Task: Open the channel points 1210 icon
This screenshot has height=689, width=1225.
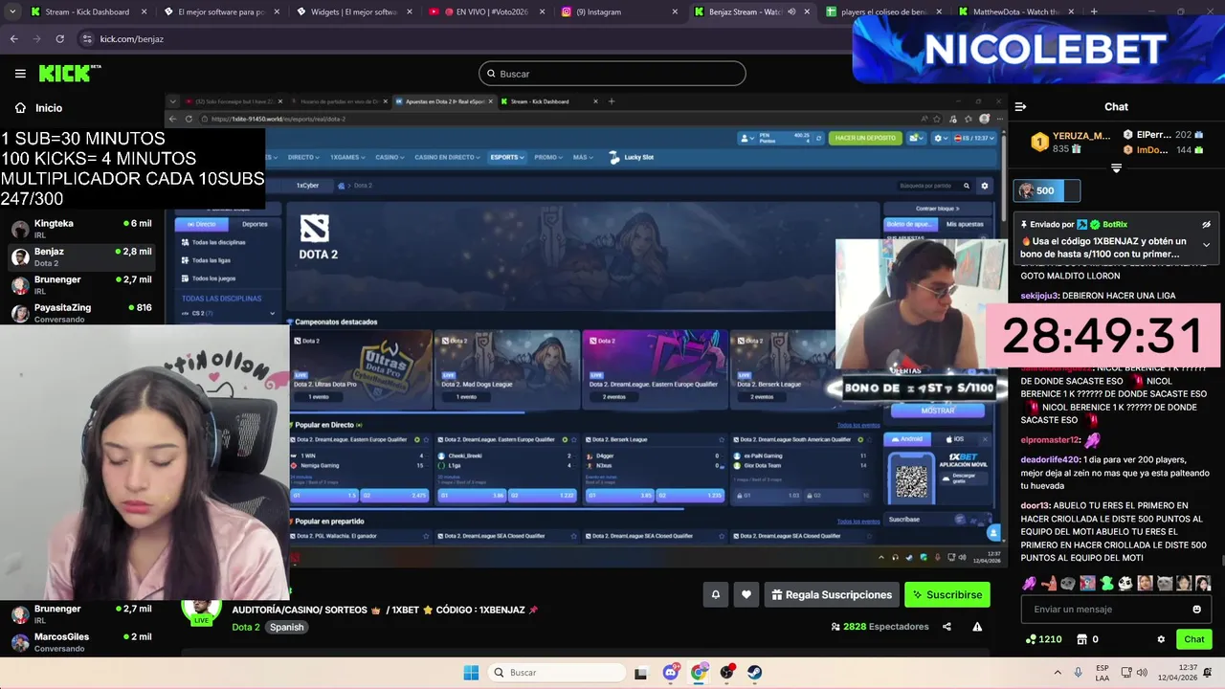Action: 1043,639
